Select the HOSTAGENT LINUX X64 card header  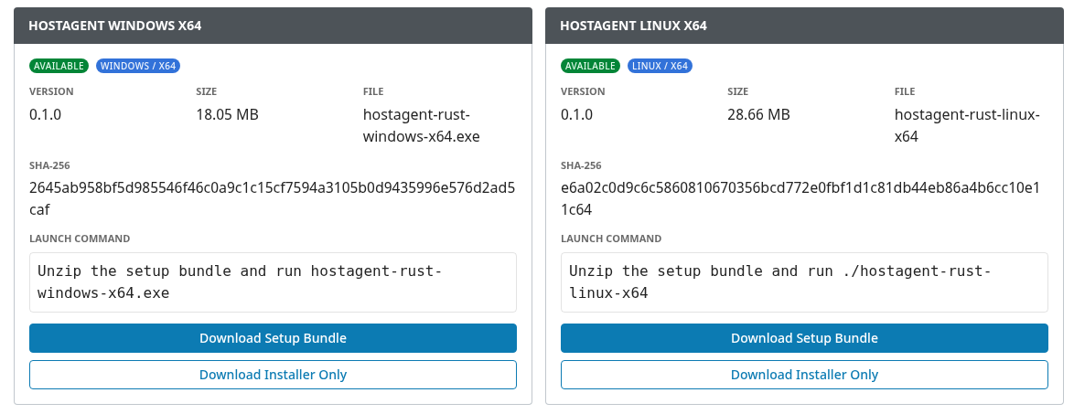[x=804, y=26]
